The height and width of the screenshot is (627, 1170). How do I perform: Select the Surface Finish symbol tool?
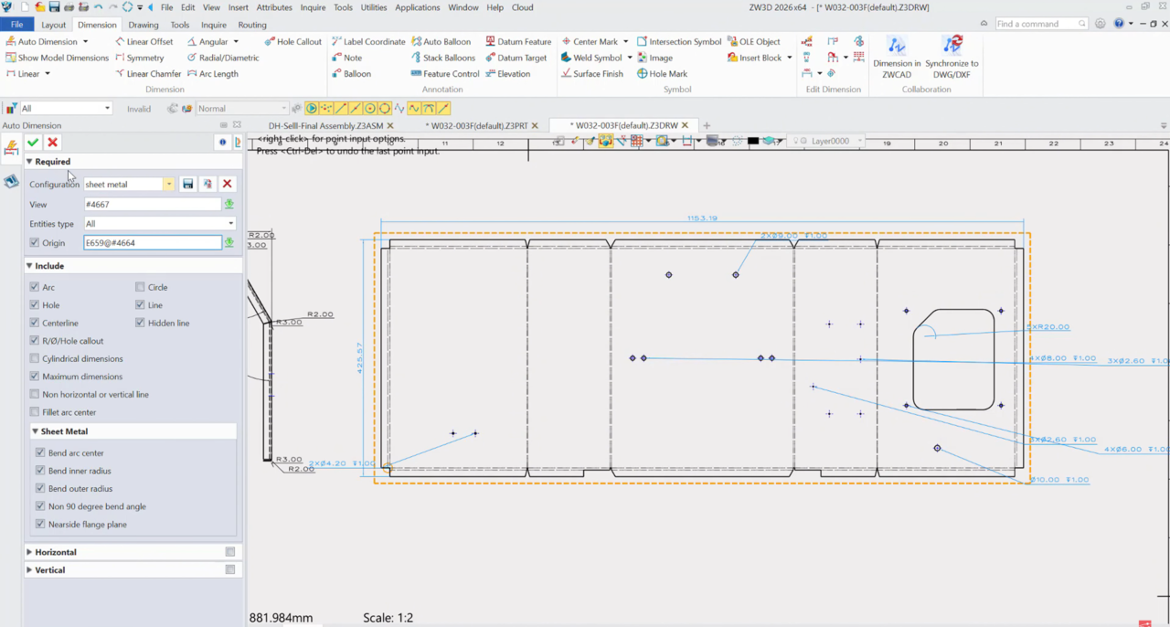[x=592, y=74]
